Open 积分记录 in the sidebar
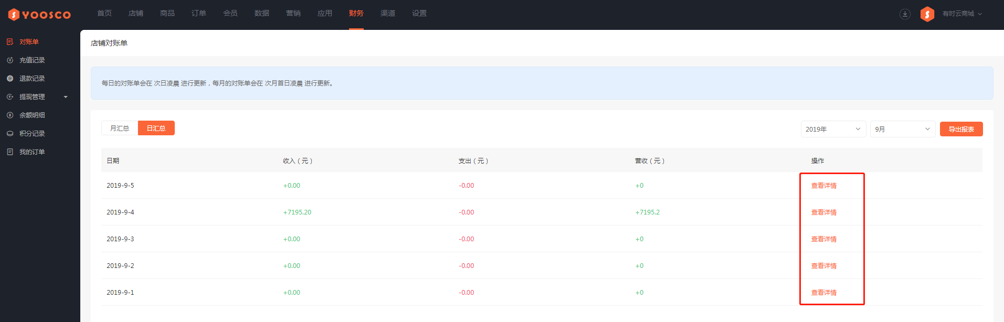The height and width of the screenshot is (322, 1004). coord(32,134)
